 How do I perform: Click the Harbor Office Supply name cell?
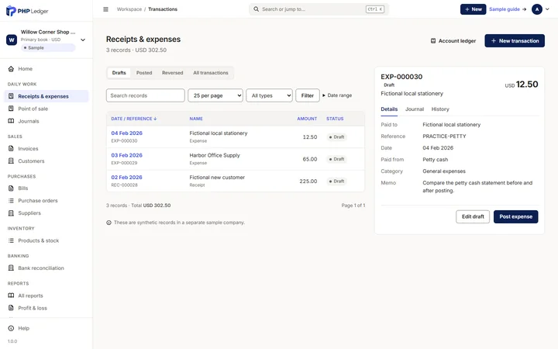tap(215, 155)
